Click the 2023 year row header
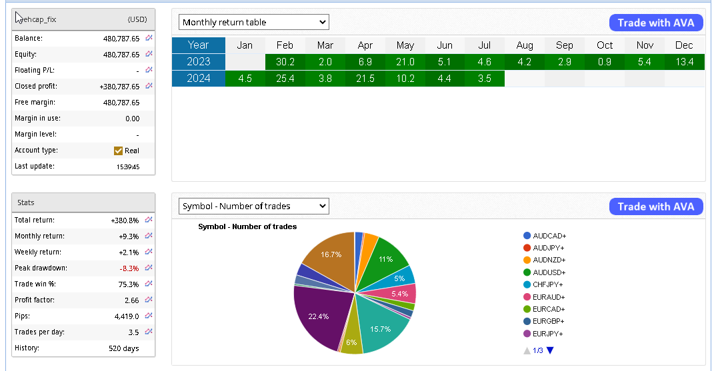The height and width of the screenshot is (371, 718). coord(199,62)
